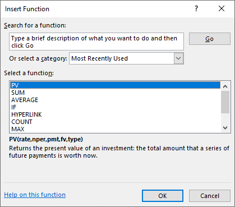Select the COUNT function

[115, 122]
